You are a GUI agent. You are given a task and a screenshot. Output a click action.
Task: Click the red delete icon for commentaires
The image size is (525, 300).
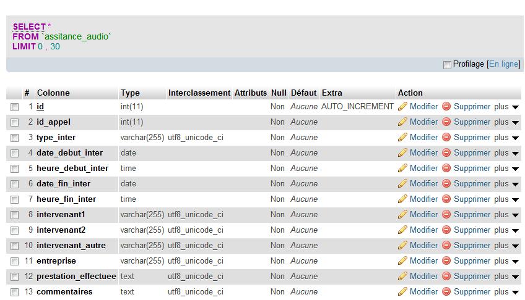pos(446,291)
